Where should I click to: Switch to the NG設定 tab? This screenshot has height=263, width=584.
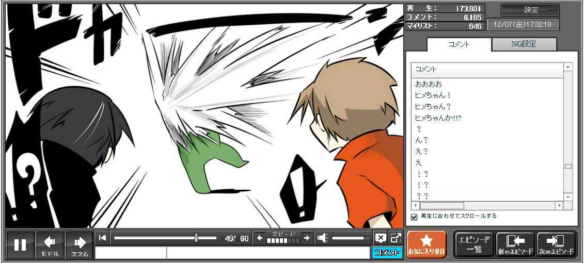click(524, 44)
